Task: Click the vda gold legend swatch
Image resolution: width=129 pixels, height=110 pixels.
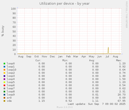Action: 4,101
